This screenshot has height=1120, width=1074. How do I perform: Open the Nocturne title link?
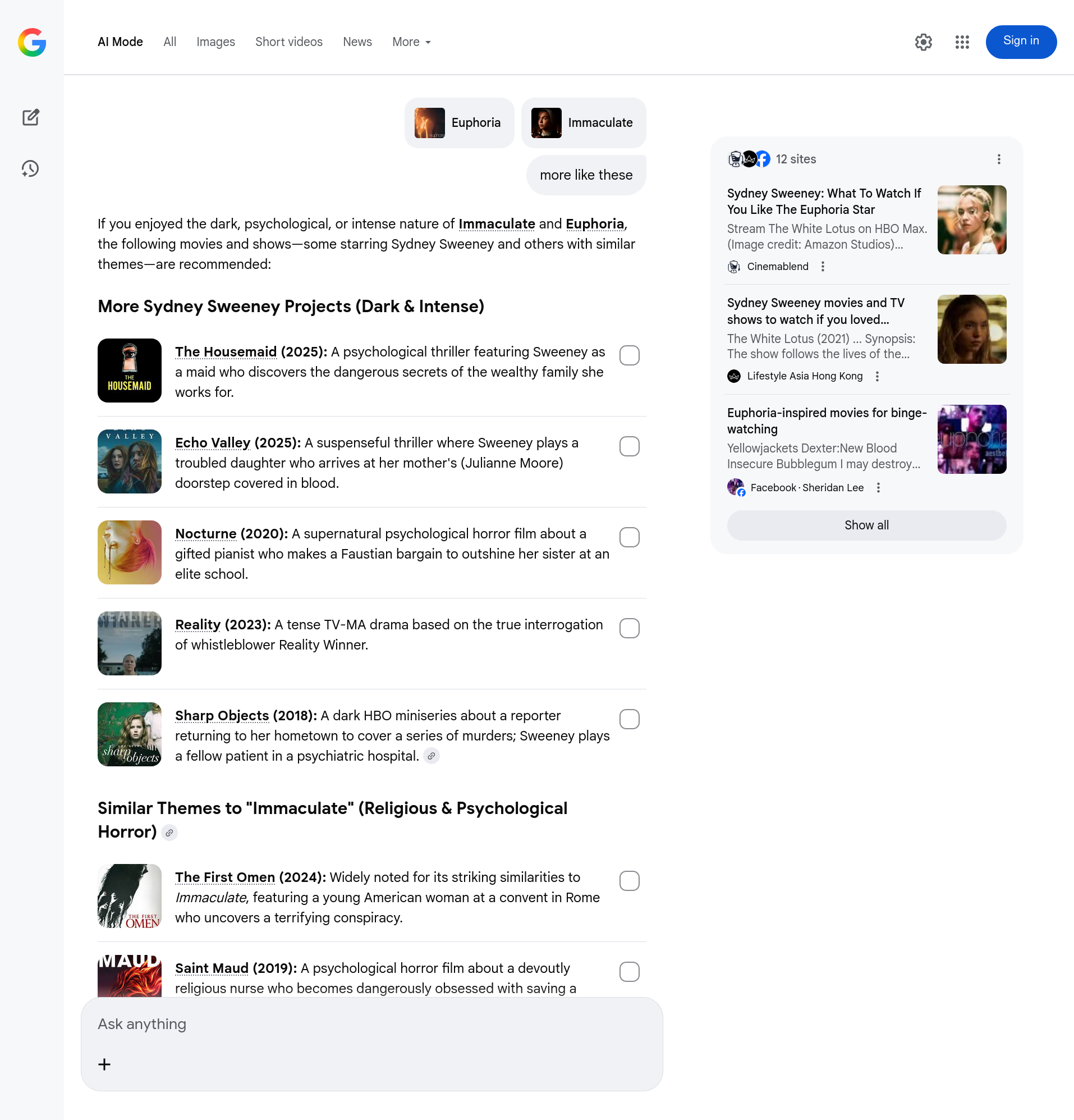206,534
